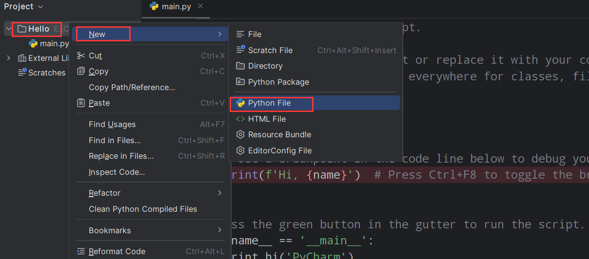Select Reformat Code

(x=150, y=252)
